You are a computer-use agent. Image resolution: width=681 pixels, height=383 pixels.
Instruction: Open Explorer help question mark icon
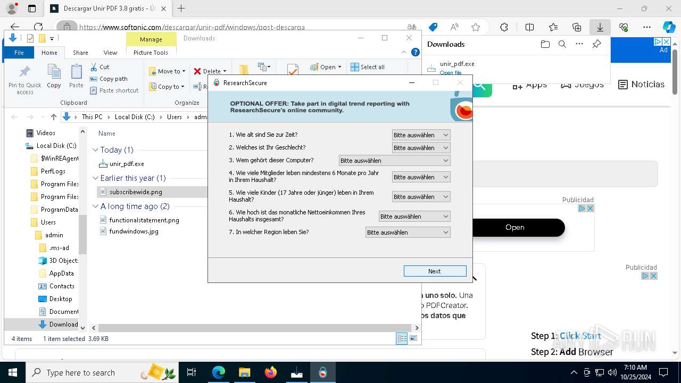tap(416, 52)
